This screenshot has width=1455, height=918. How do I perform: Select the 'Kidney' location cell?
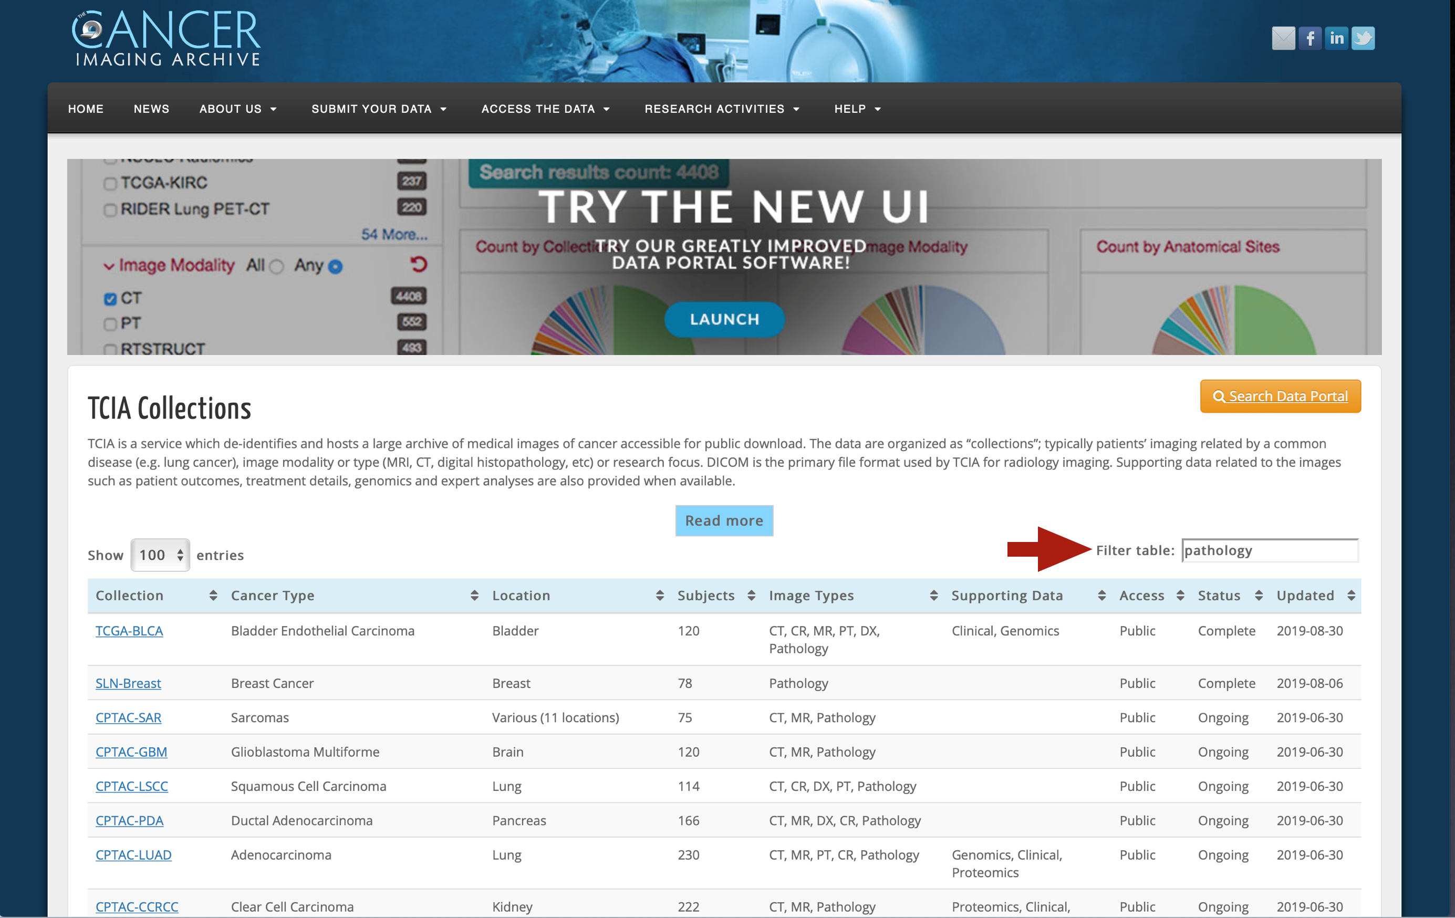[512, 907]
